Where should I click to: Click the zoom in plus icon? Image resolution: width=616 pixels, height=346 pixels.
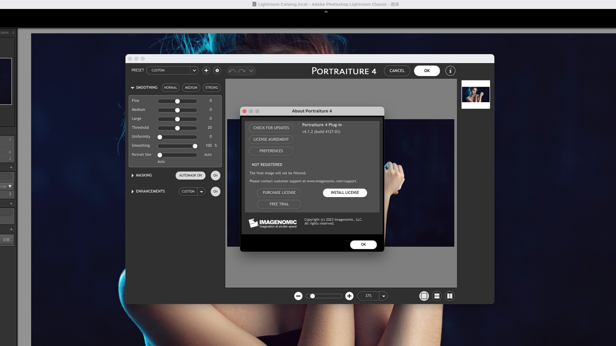tap(349, 296)
